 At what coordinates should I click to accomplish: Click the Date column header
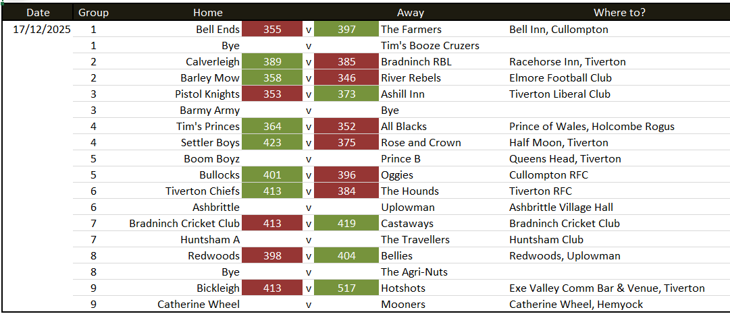point(38,13)
